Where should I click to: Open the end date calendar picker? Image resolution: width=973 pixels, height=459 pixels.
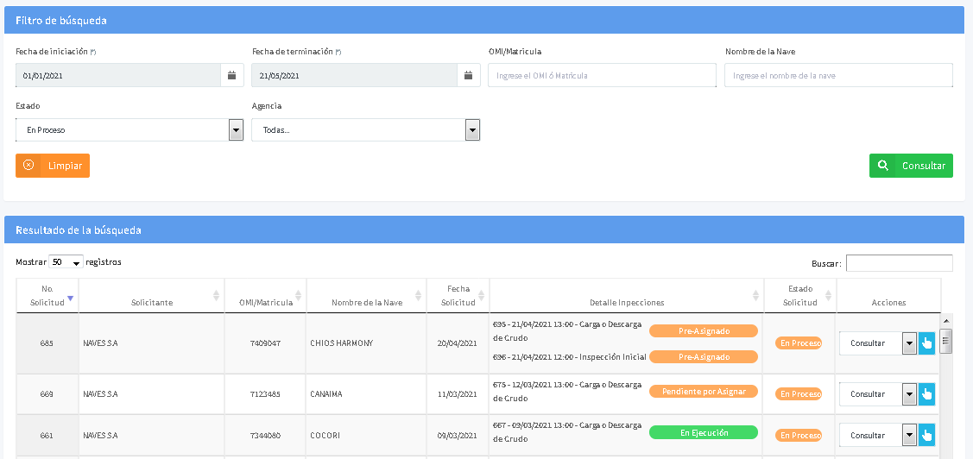pyautogui.click(x=468, y=76)
